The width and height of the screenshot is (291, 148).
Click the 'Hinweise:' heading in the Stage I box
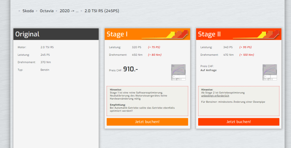coord(116,90)
